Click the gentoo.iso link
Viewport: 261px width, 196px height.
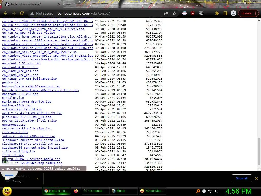pos(11,82)
